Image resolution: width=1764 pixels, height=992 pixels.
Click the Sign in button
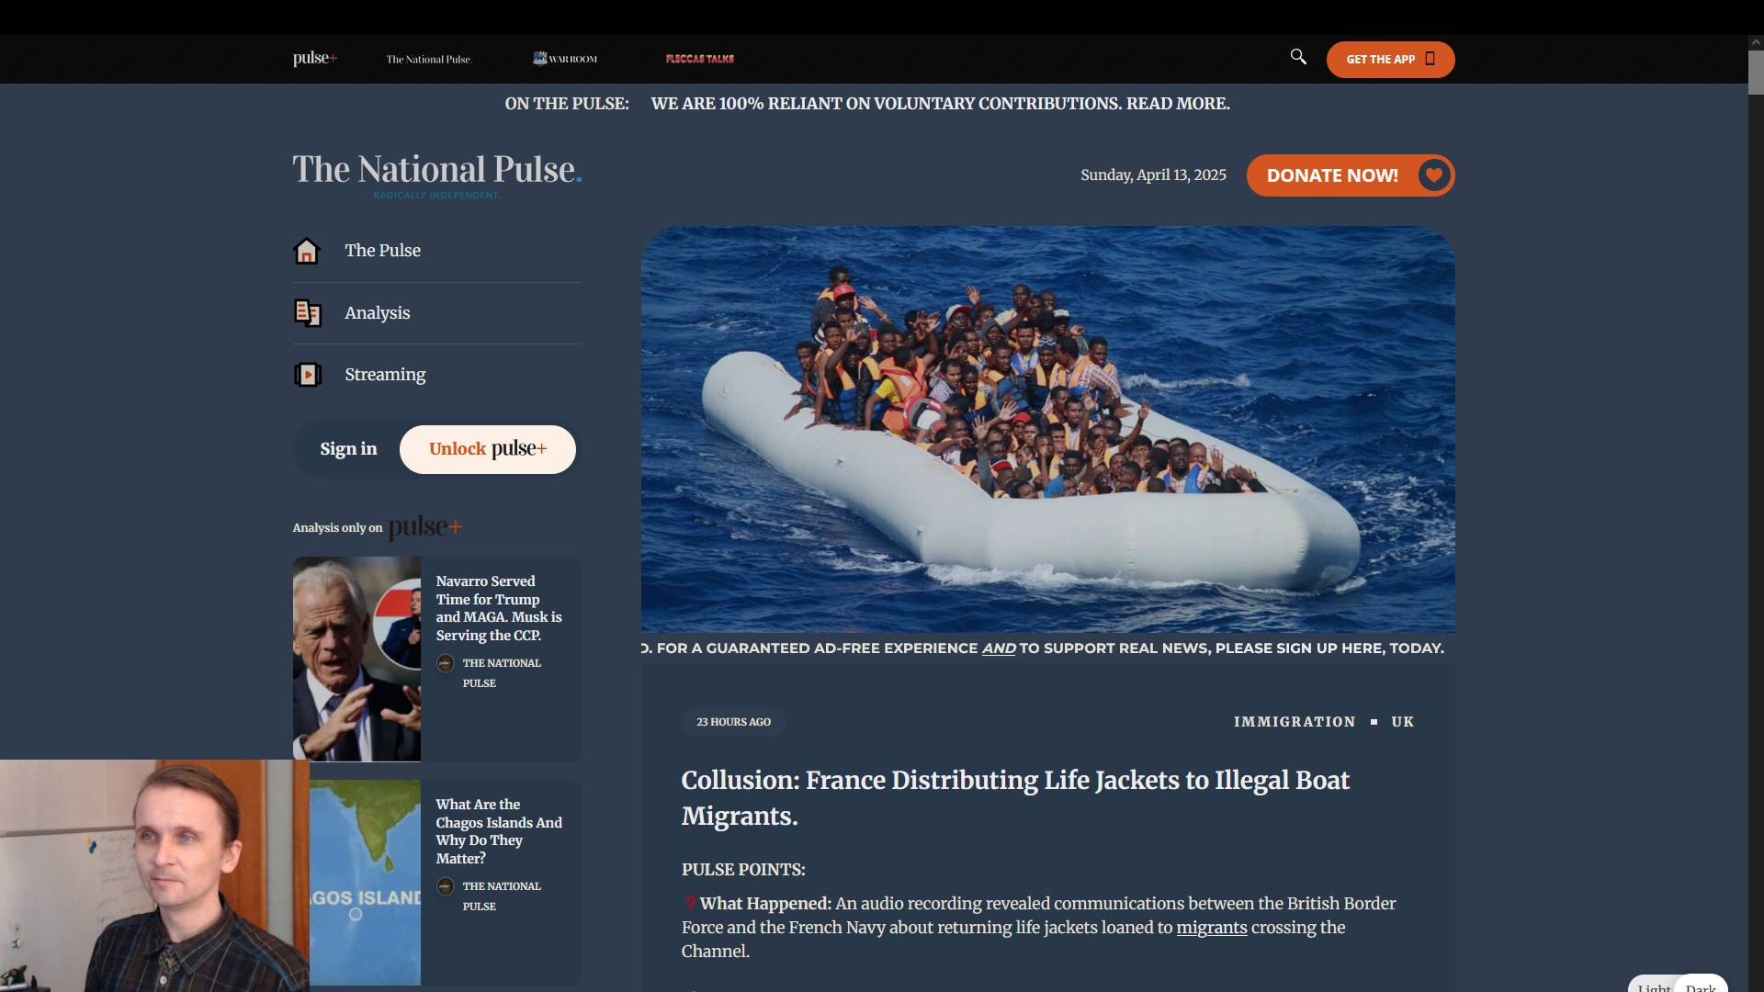(x=348, y=449)
